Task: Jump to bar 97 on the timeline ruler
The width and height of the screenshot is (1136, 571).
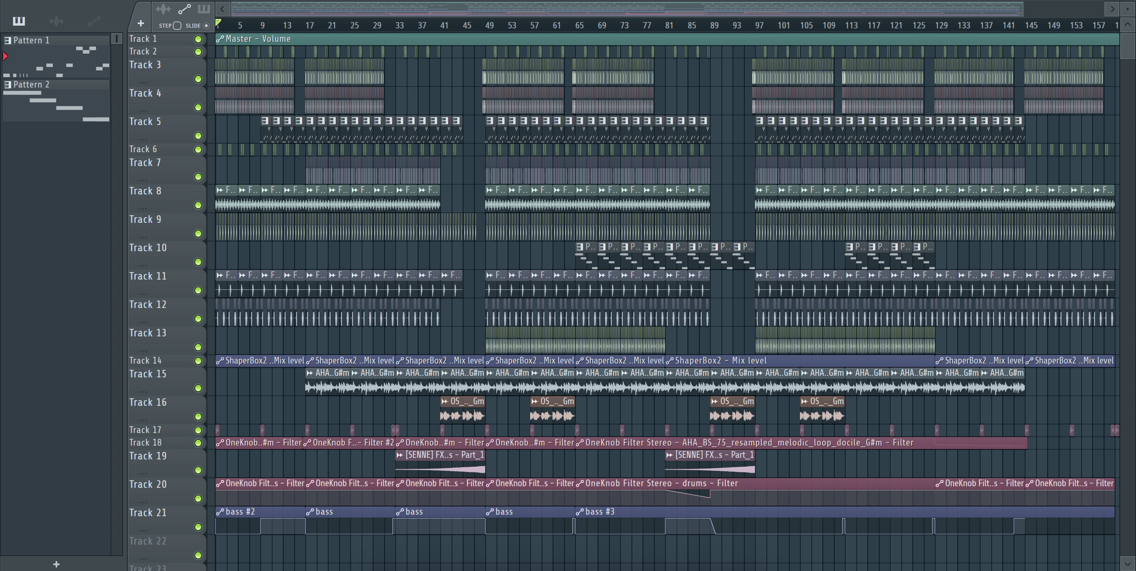Action: click(x=759, y=26)
